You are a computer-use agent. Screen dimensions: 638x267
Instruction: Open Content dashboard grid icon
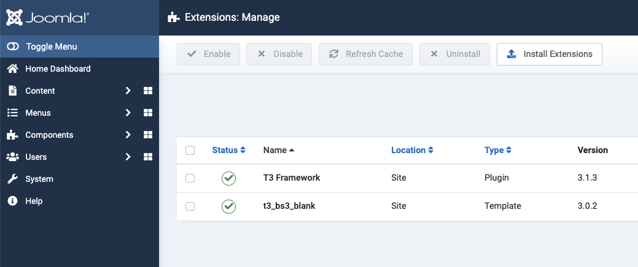coord(147,91)
